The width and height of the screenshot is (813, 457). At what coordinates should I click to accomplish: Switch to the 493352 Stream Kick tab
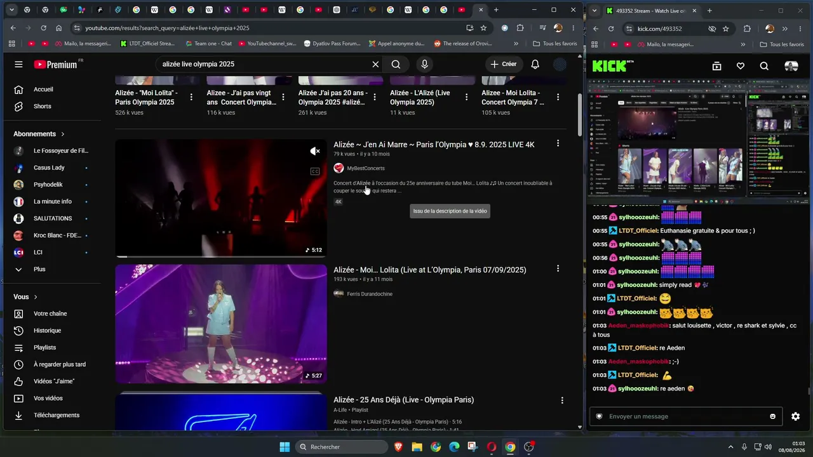[x=650, y=10]
